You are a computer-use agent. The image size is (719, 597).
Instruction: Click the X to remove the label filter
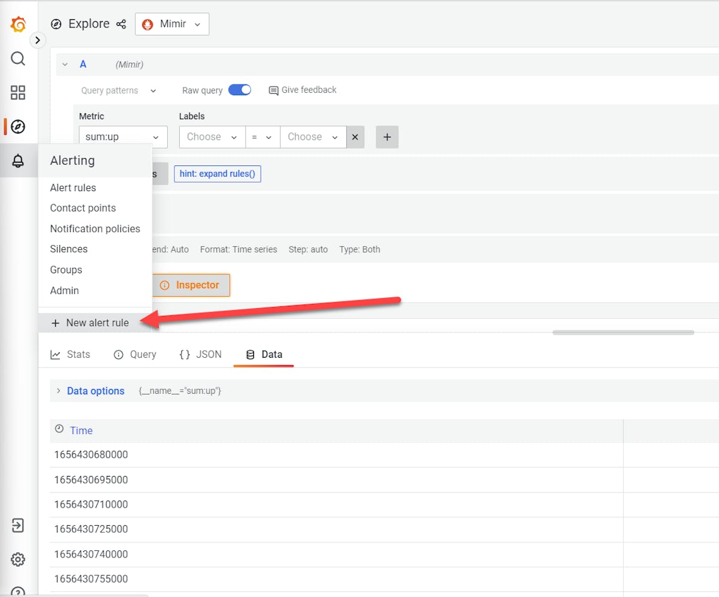tap(355, 137)
